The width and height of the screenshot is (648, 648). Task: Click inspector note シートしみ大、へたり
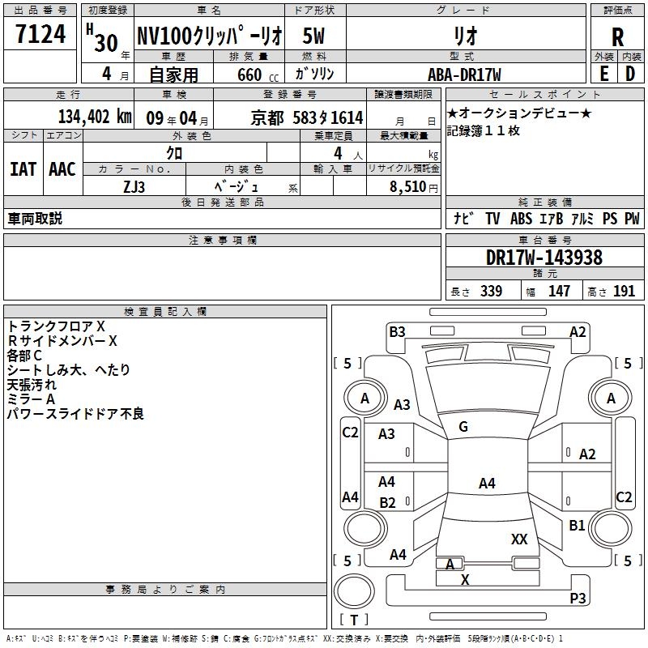(x=69, y=370)
